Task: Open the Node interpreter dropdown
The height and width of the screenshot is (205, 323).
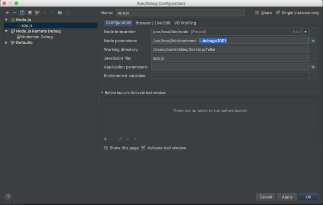Action: click(x=306, y=32)
